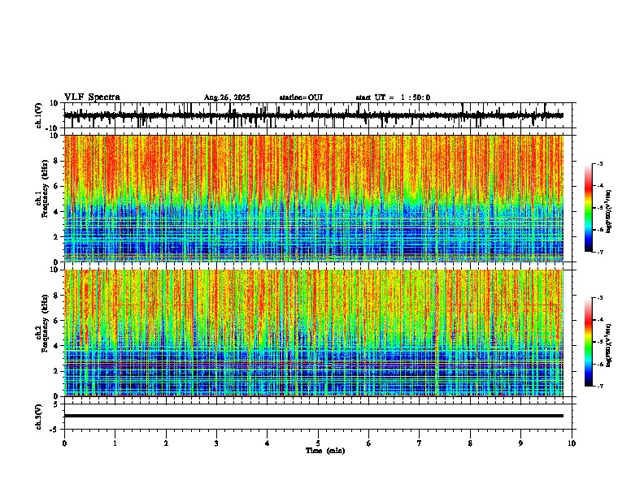Click the ch.1 spectrogram color scale bar
Viewport: 644px width, 497px height.
click(x=588, y=208)
